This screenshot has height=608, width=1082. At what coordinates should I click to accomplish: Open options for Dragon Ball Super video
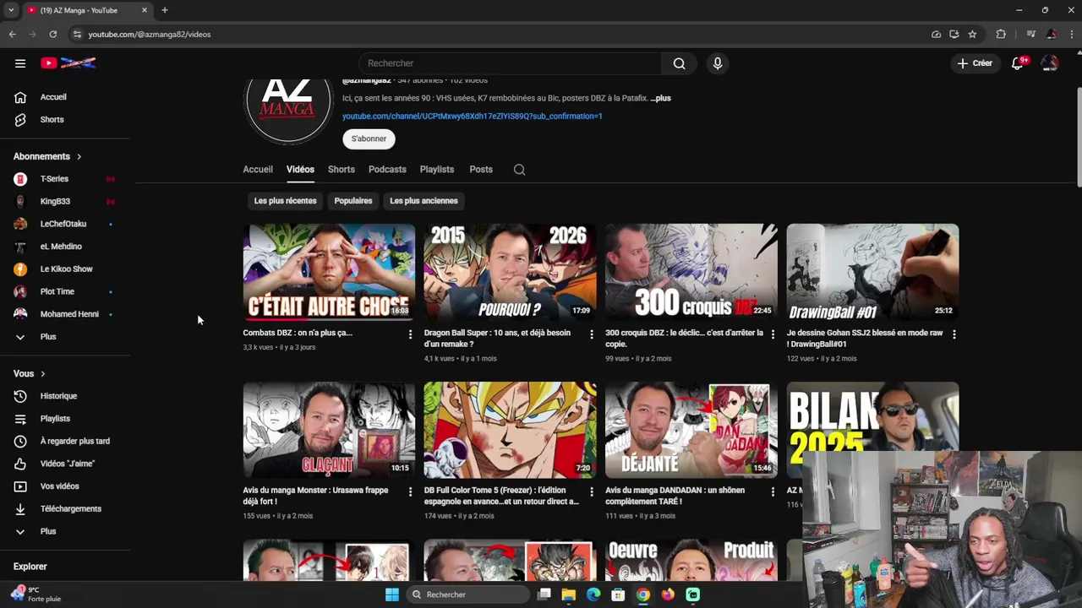pos(591,334)
